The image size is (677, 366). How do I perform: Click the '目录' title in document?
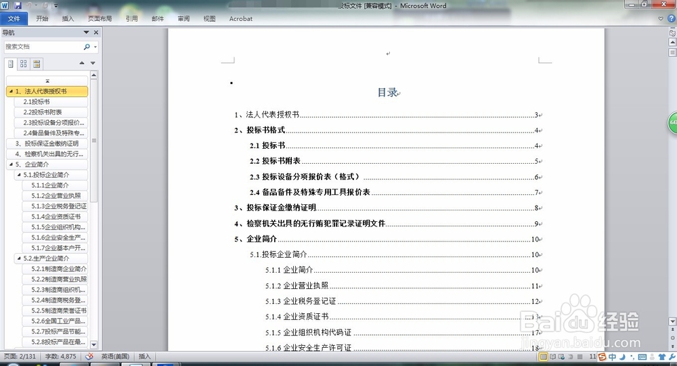click(387, 93)
